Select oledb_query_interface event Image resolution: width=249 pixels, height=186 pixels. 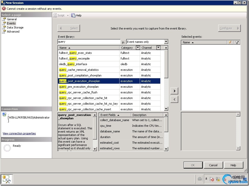[109, 64]
